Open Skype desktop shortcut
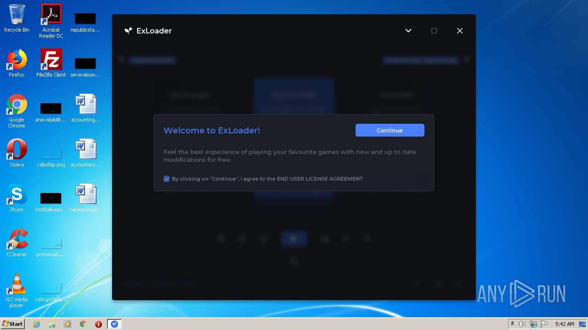Screen dimensions: 588x330 pos(17,198)
